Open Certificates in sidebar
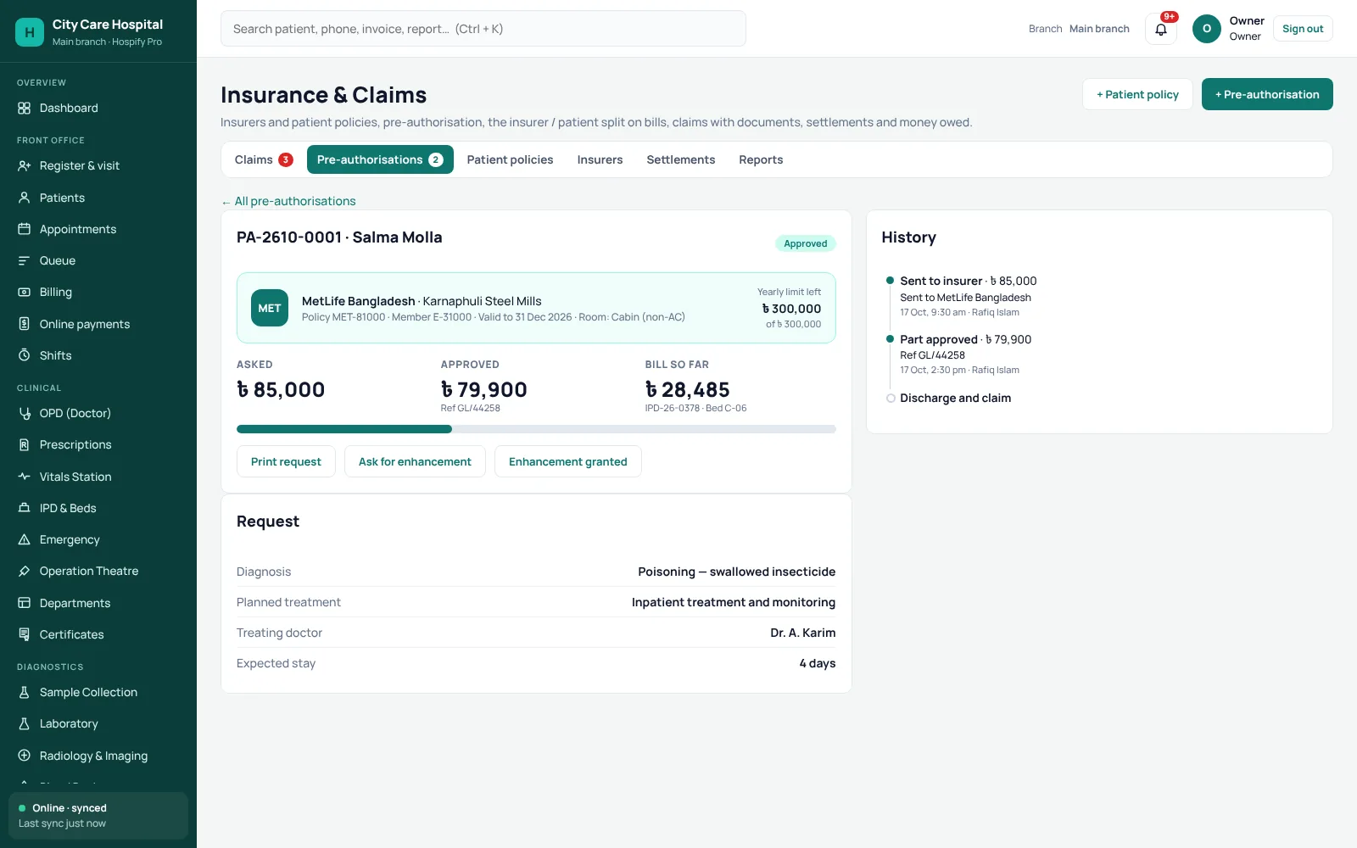Screen dimensions: 1357x848 click(98, 634)
